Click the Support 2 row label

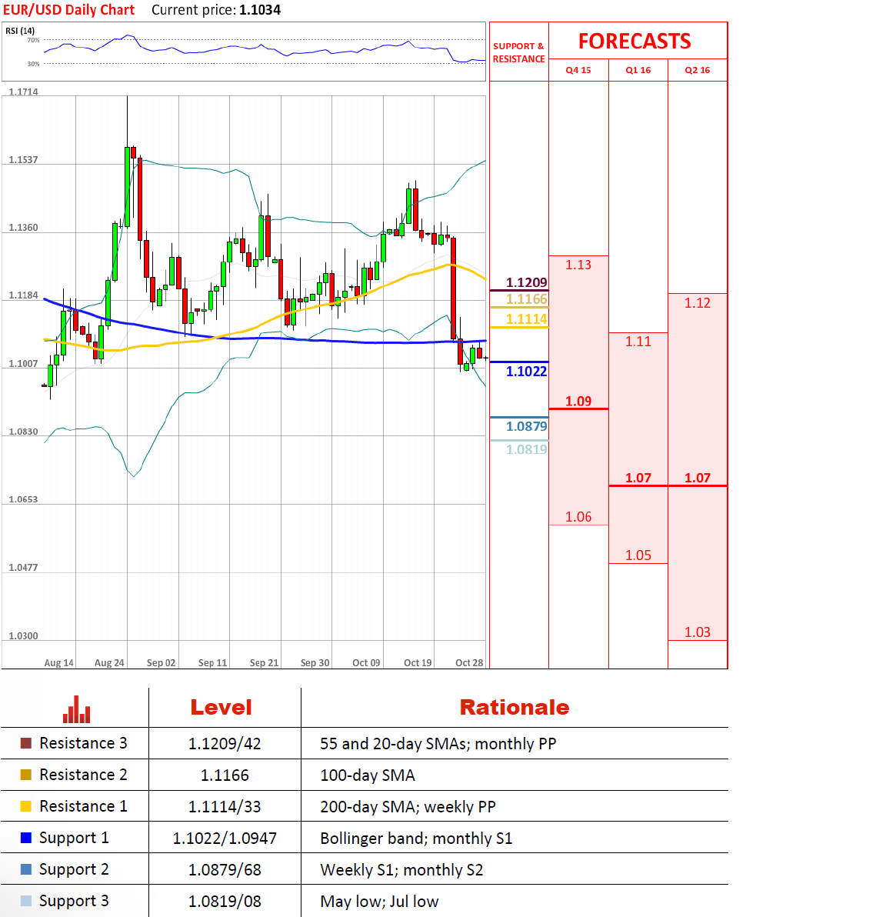[x=74, y=869]
